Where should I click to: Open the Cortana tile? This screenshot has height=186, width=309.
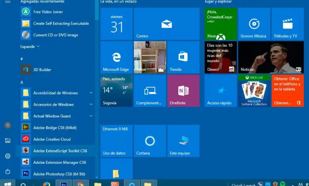click(x=150, y=141)
